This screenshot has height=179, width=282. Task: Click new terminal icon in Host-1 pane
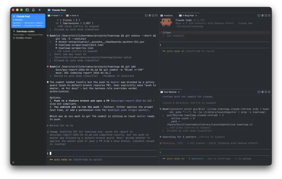(x=146, y=16)
